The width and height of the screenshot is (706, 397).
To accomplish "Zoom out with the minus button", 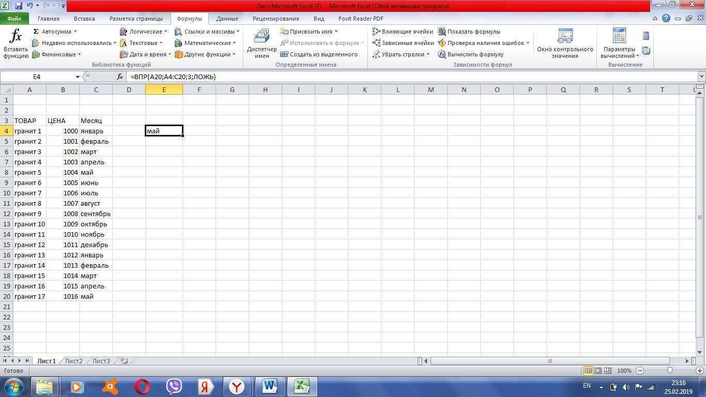I will tap(640, 371).
